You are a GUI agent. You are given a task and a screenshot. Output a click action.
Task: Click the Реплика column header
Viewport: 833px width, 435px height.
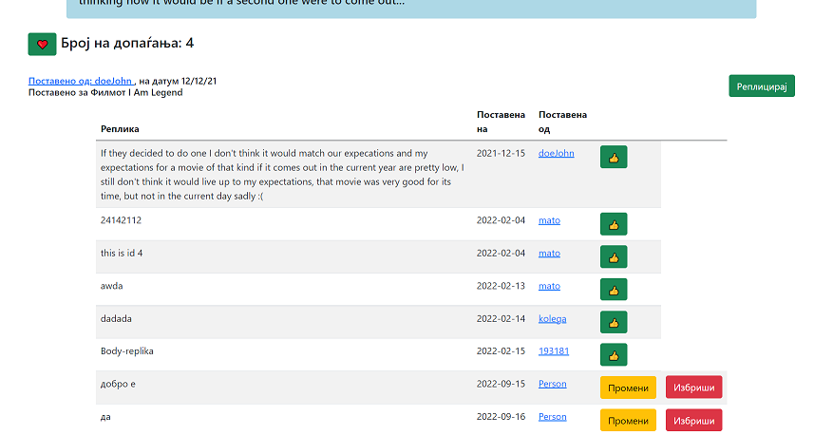point(120,128)
